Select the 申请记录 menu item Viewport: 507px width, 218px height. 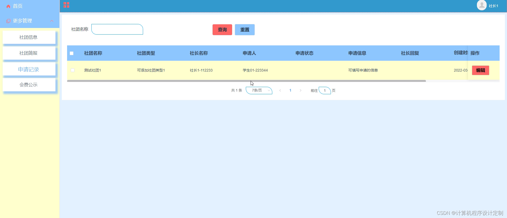(29, 69)
